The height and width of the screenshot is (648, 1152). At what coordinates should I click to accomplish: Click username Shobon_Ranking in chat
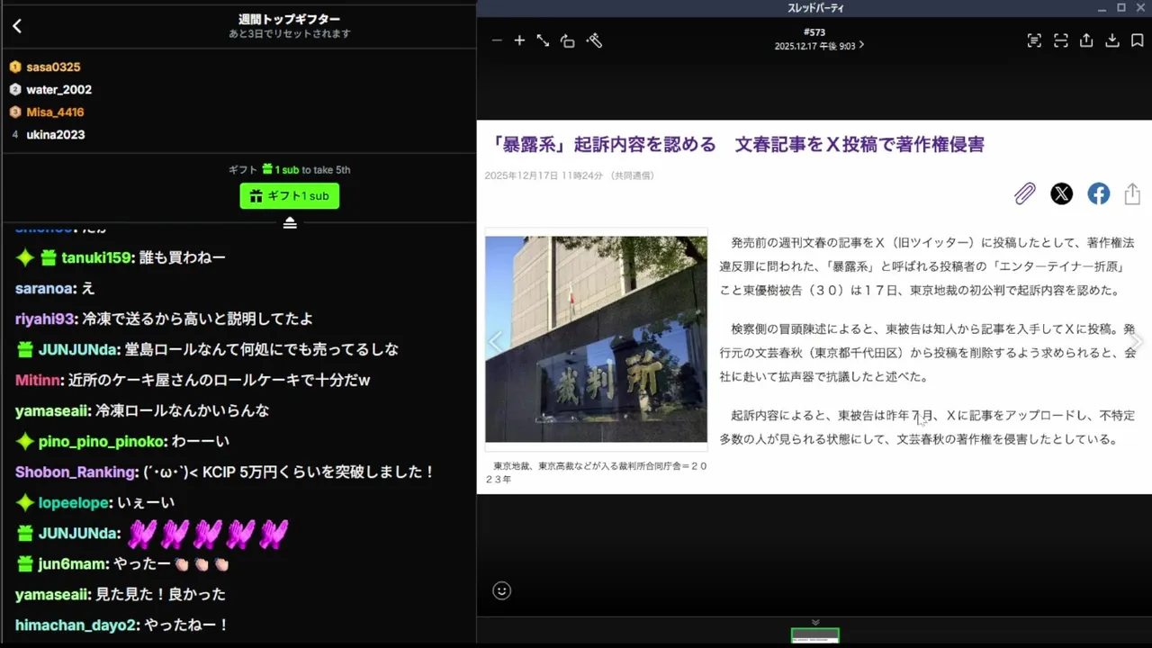[76, 472]
